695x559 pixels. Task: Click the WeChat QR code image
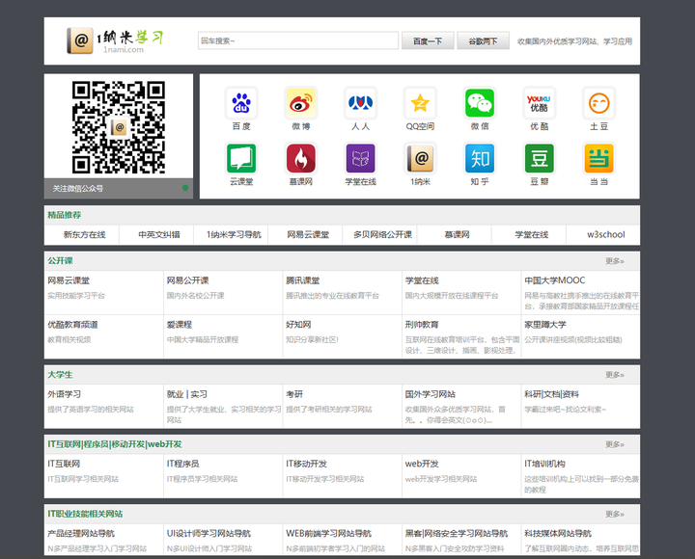coord(119,127)
